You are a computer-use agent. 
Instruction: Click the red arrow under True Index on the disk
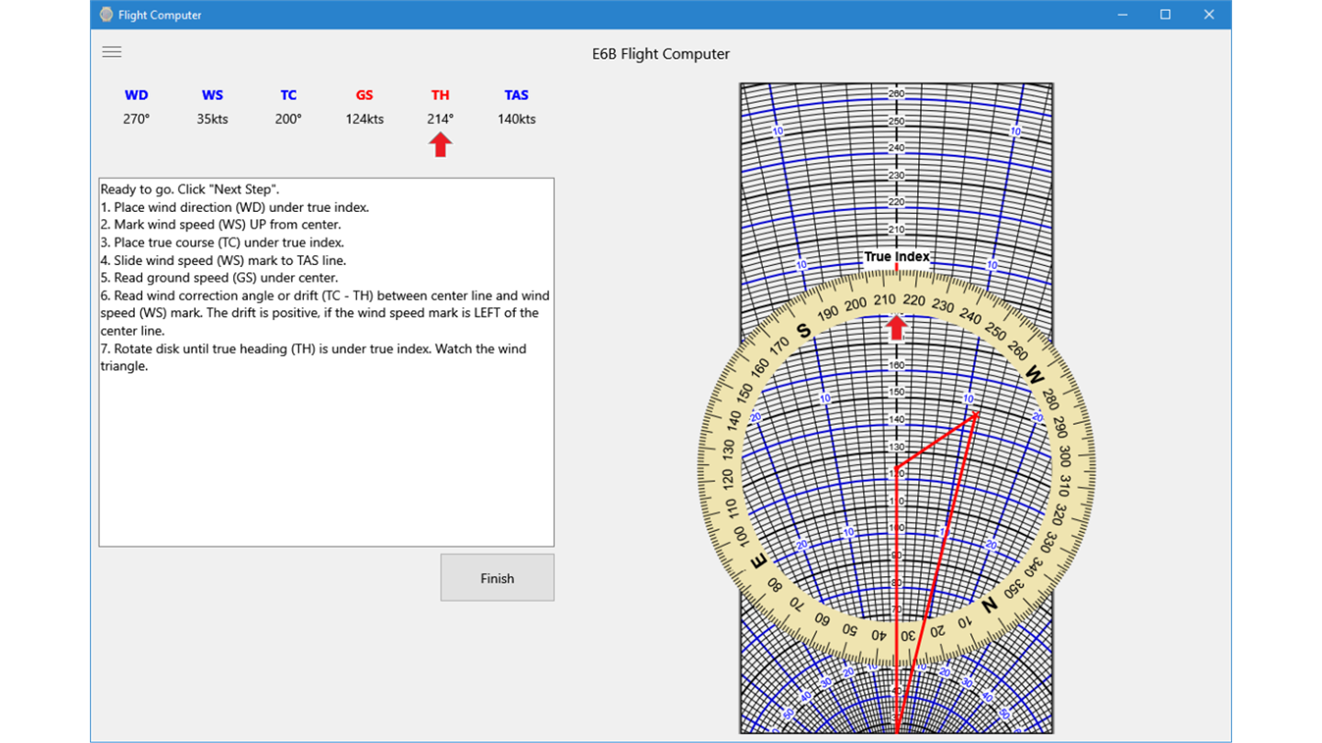896,327
